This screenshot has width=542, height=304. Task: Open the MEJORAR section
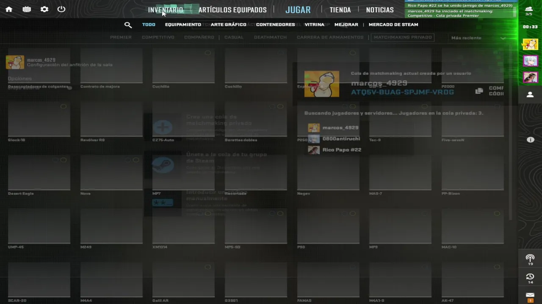pyautogui.click(x=346, y=24)
